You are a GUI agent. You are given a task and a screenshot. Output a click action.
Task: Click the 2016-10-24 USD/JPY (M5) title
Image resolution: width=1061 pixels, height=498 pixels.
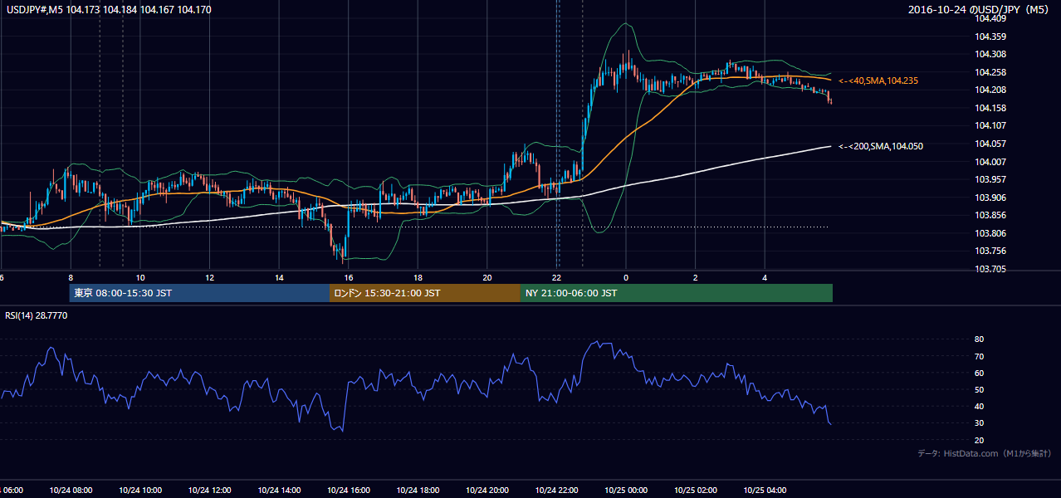pyautogui.click(x=979, y=10)
